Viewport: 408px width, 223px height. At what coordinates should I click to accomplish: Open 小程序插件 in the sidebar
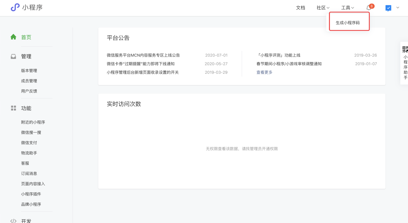click(31, 194)
